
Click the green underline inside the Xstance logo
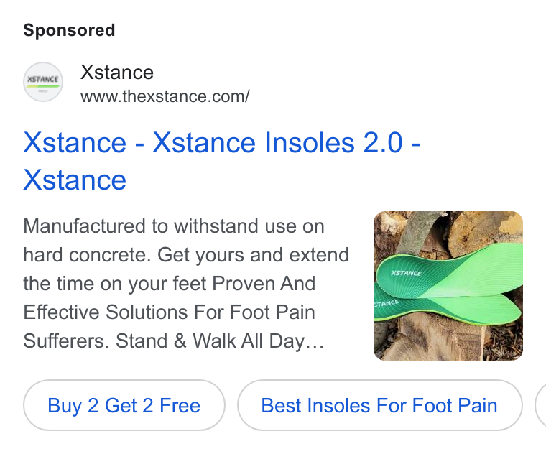click(43, 86)
